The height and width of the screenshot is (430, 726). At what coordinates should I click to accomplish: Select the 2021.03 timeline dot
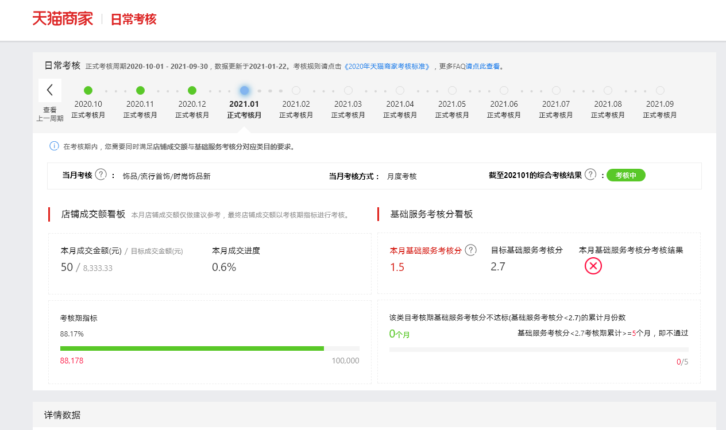(348, 90)
